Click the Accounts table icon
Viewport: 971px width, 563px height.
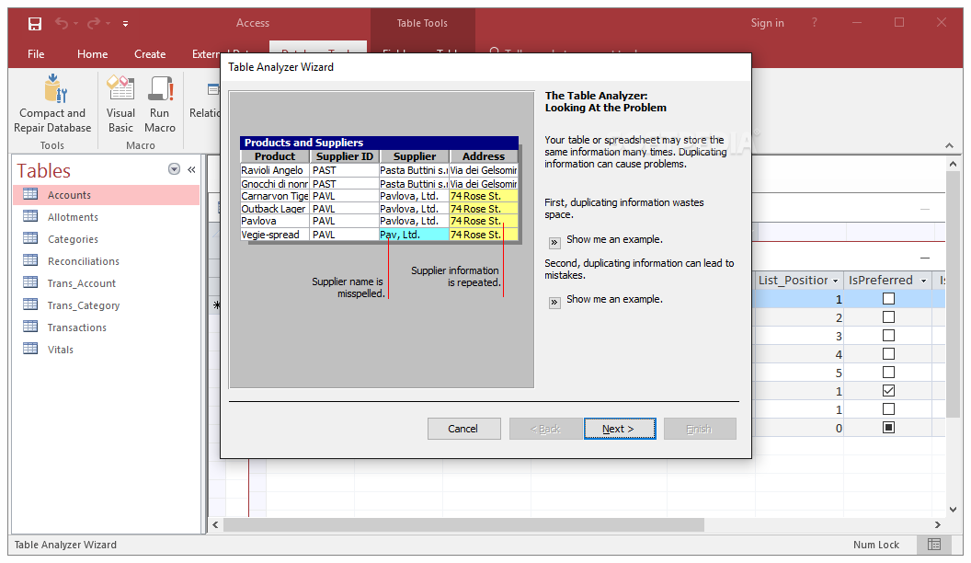(x=30, y=194)
